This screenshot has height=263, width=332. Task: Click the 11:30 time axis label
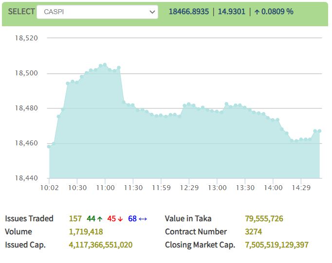point(133,188)
